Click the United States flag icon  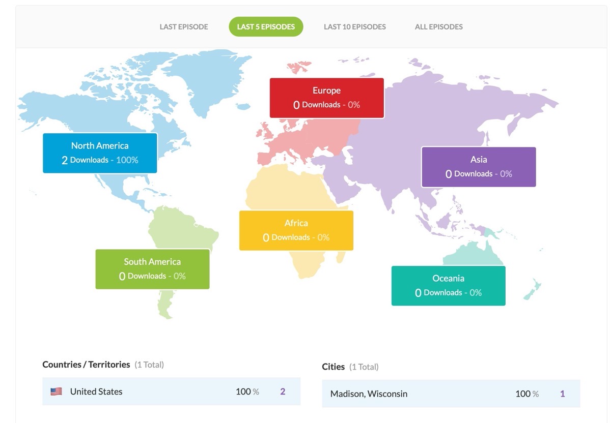point(56,391)
